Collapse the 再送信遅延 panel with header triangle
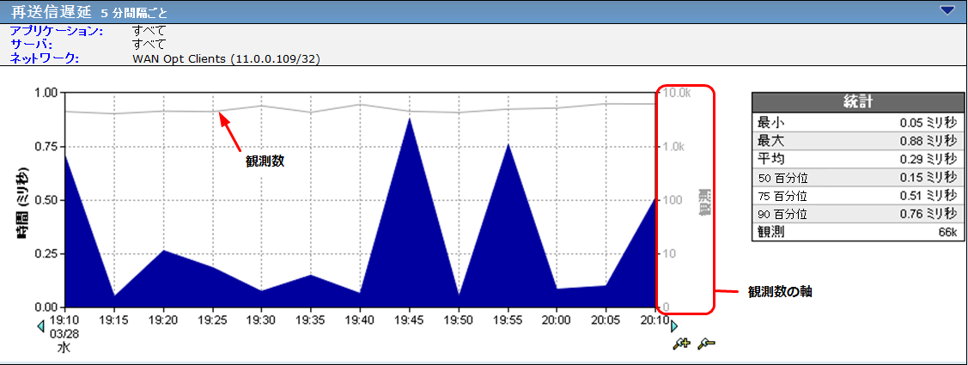 click(x=947, y=10)
